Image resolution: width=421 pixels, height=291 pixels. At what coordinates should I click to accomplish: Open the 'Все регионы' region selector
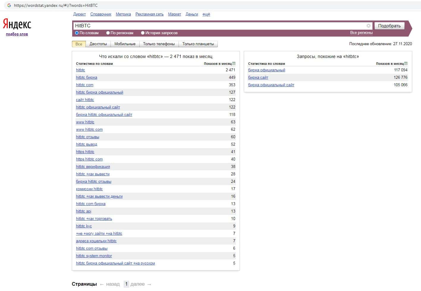(x=361, y=33)
